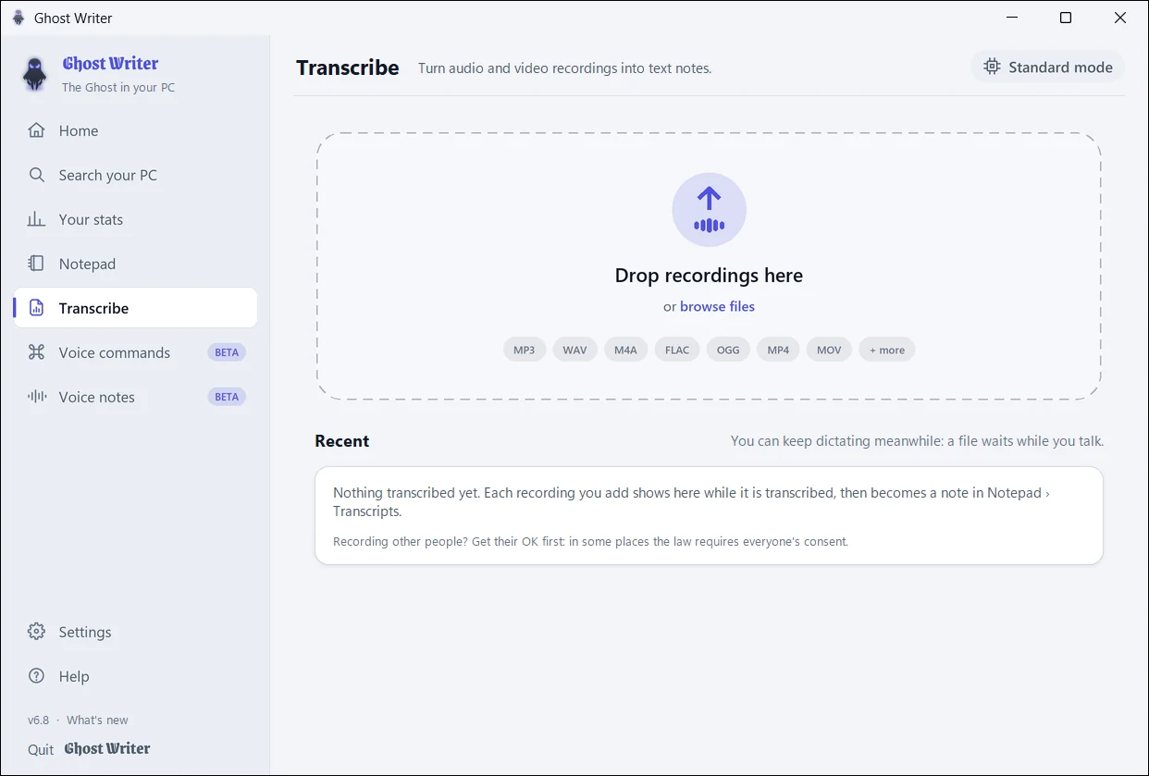The width and height of the screenshot is (1149, 776).
Task: Go to Your stats
Action: [x=135, y=219]
